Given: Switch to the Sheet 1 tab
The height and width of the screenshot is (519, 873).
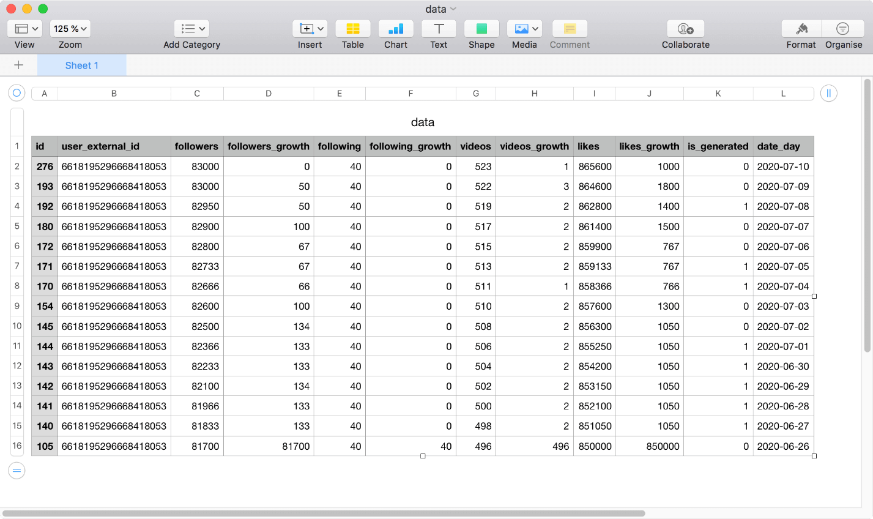Looking at the screenshot, I should coord(82,65).
